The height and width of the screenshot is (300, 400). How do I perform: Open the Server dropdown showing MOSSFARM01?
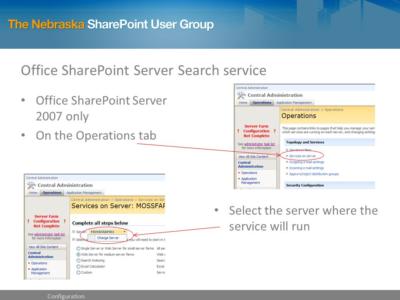(108, 232)
